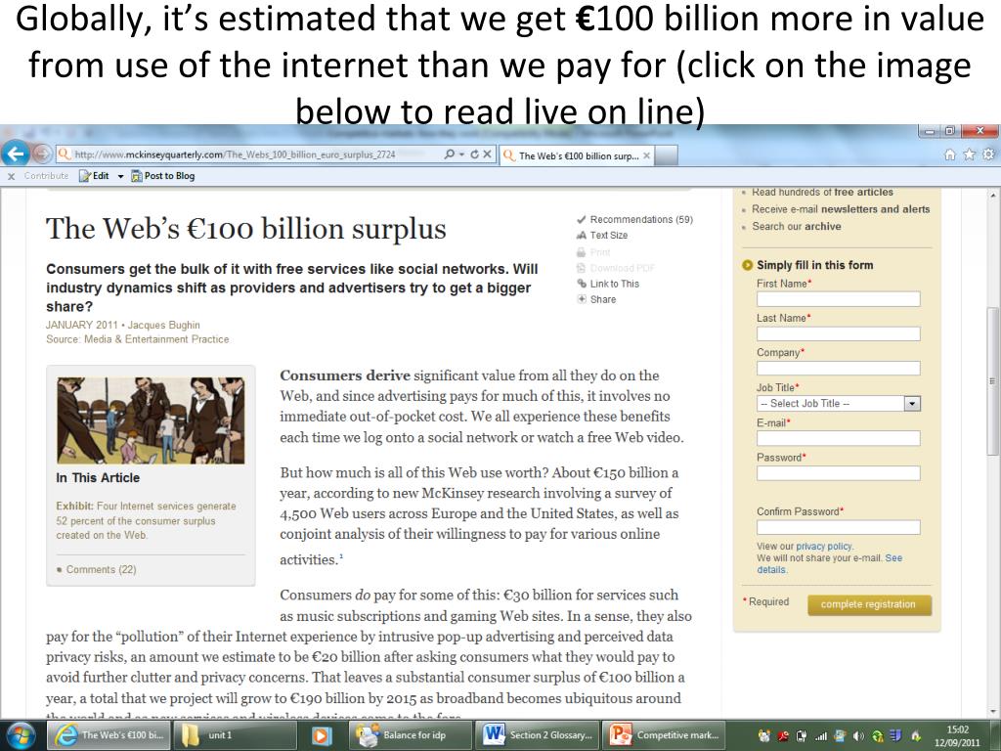Click the Edit toolbar button

[x=94, y=176]
